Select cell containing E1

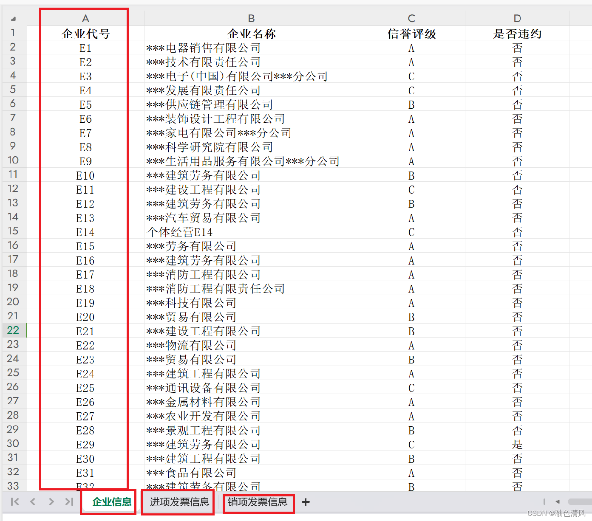85,48
